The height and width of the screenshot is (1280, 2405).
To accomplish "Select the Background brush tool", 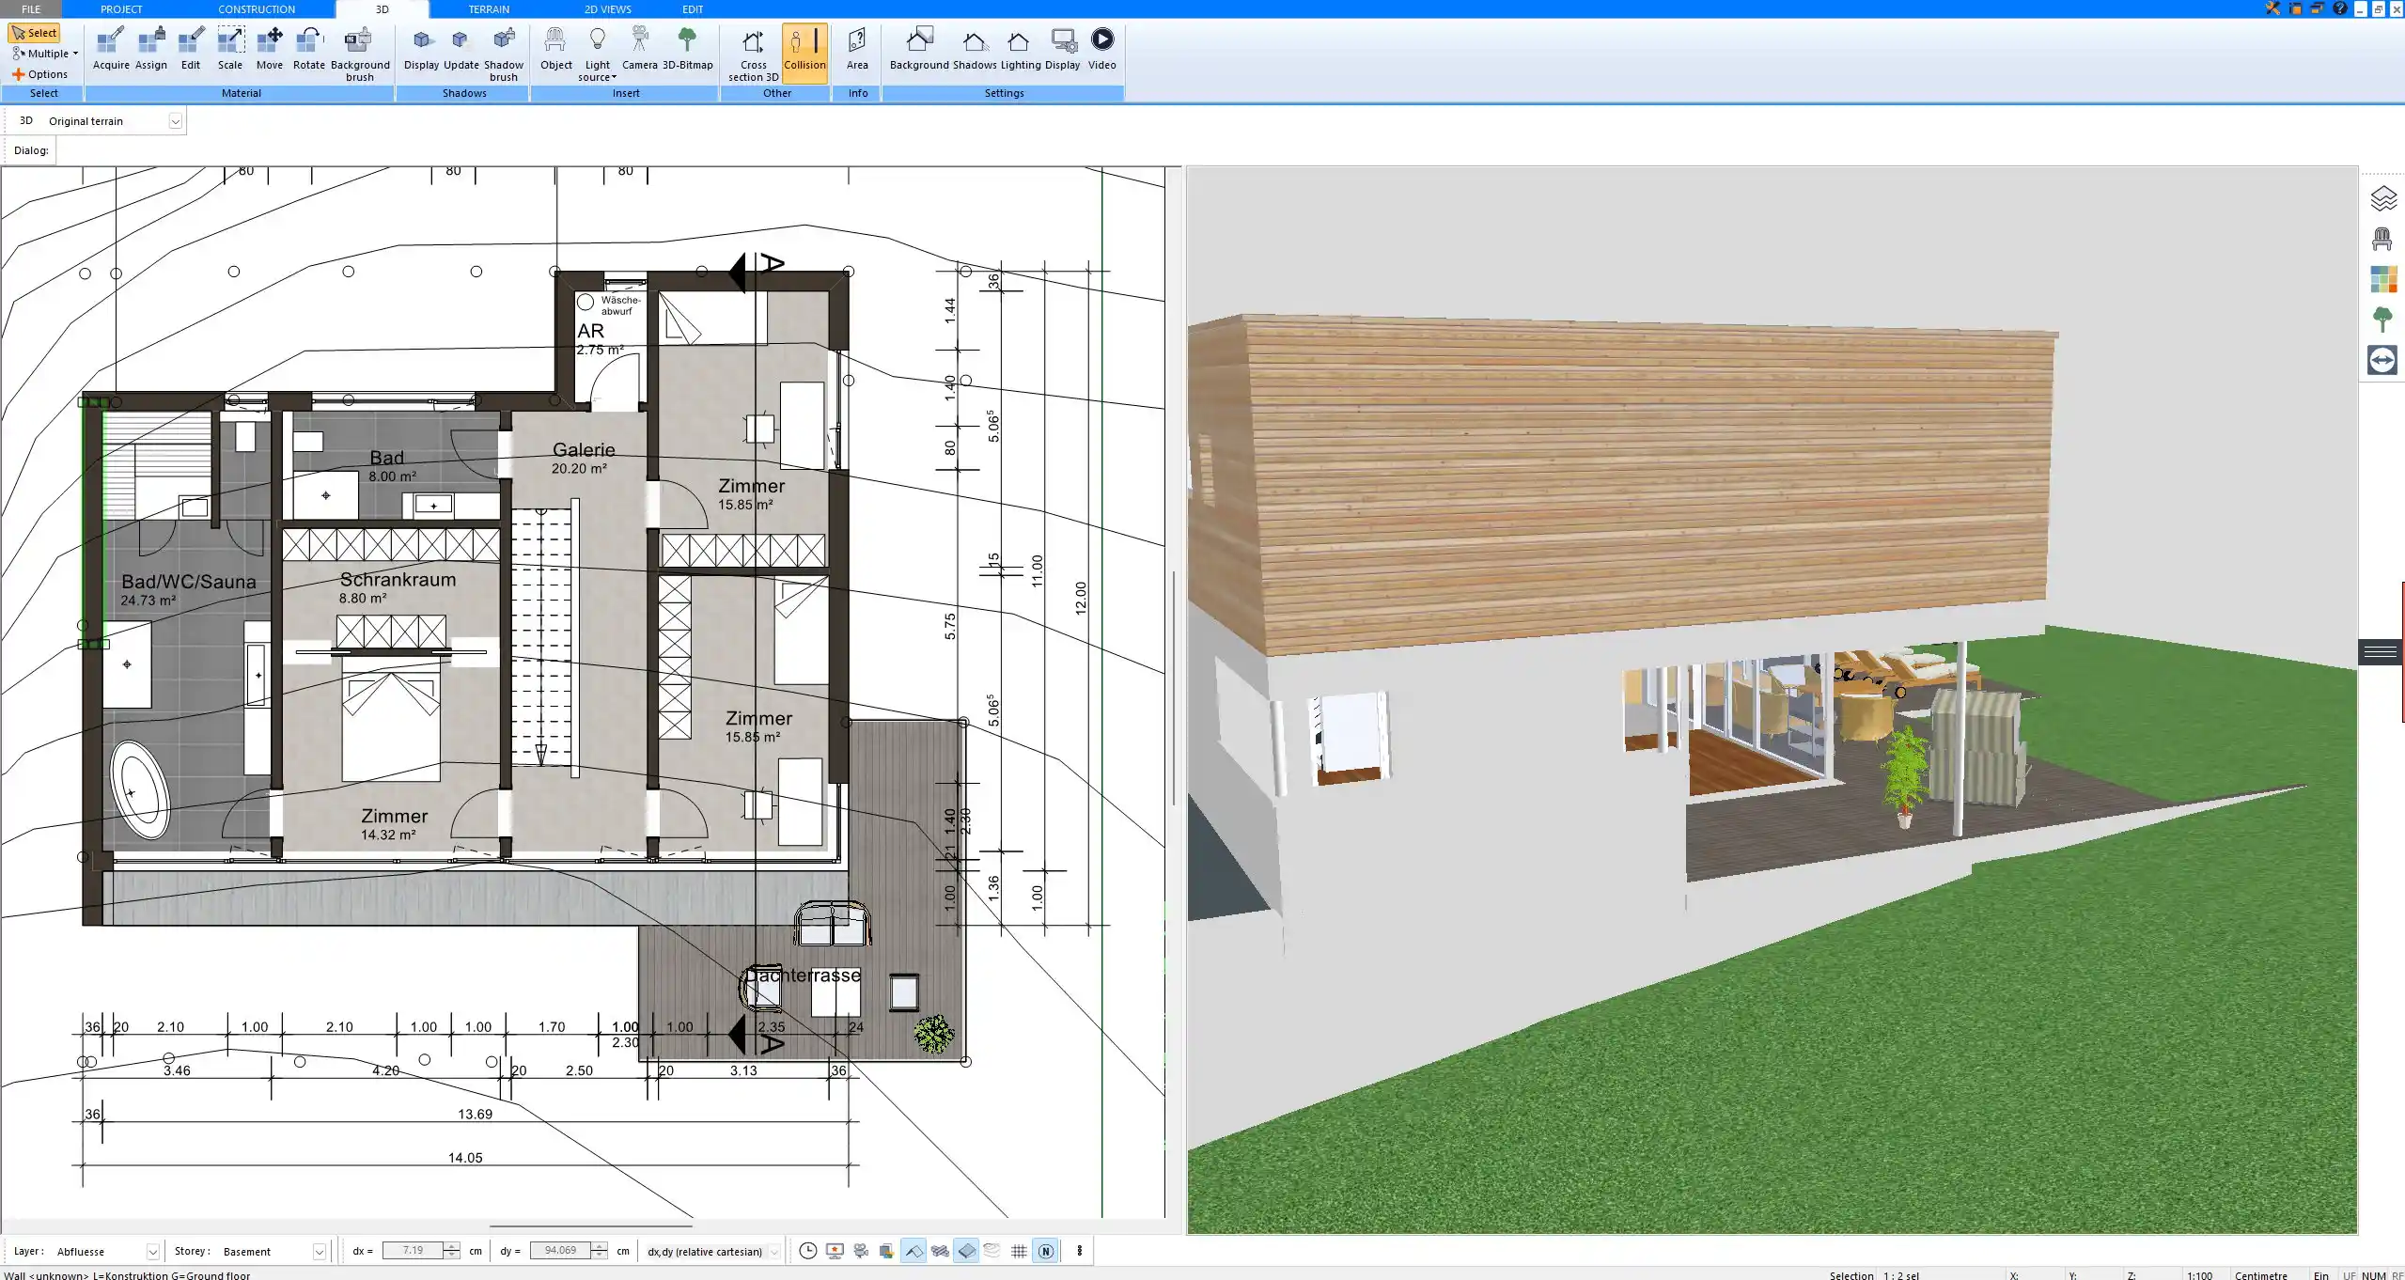I will coord(360,54).
